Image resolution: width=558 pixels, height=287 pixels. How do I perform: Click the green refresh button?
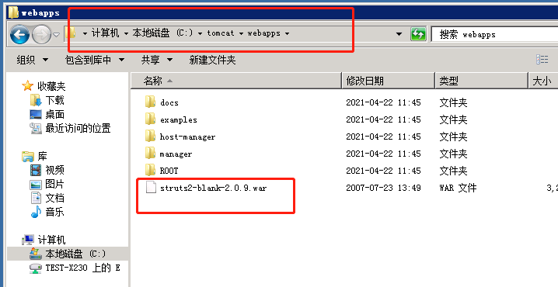418,34
